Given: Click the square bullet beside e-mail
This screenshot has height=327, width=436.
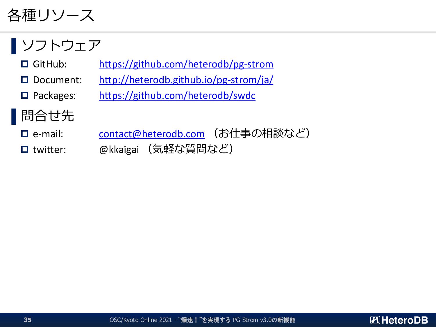Looking at the screenshot, I should tap(25, 134).
